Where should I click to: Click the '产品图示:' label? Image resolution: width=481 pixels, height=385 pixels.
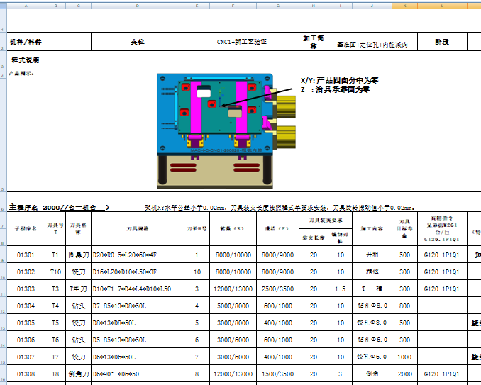click(x=21, y=74)
